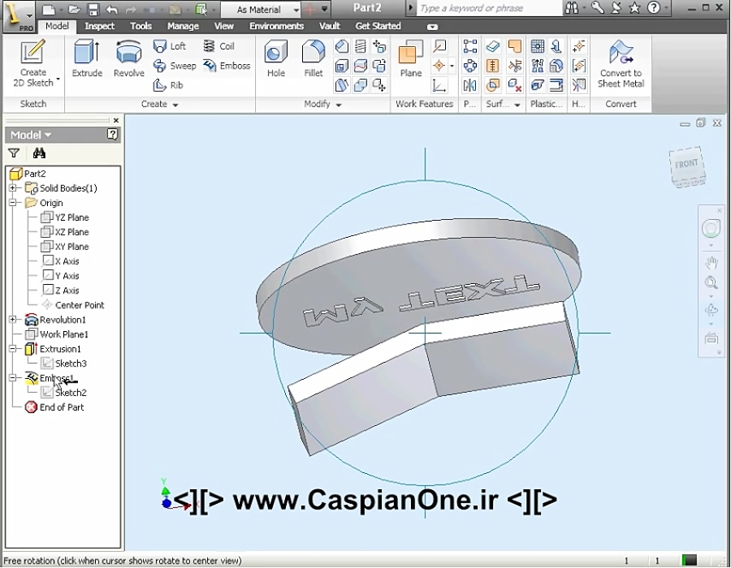The width and height of the screenshot is (731, 568).
Task: Open the Get Started tab
Action: (x=378, y=26)
